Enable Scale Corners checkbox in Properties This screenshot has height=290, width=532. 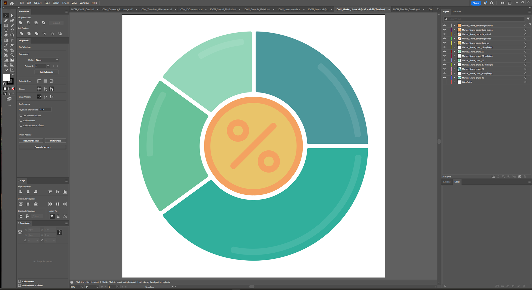click(21, 120)
